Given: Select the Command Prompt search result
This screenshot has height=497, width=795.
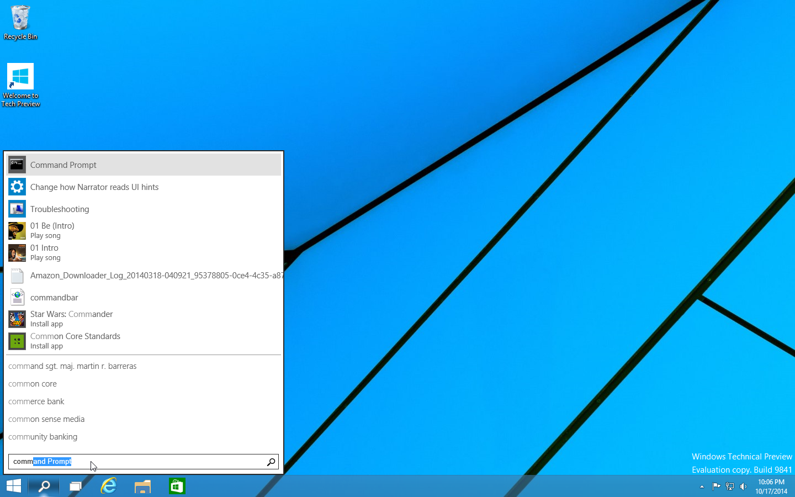Looking at the screenshot, I should pyautogui.click(x=63, y=165).
